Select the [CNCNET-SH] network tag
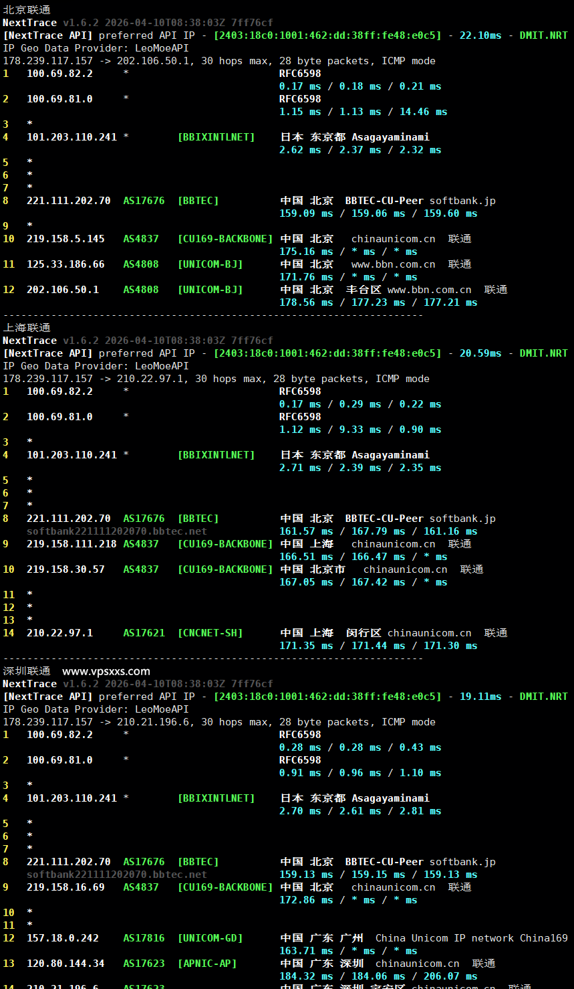The image size is (574, 989). tap(210, 633)
